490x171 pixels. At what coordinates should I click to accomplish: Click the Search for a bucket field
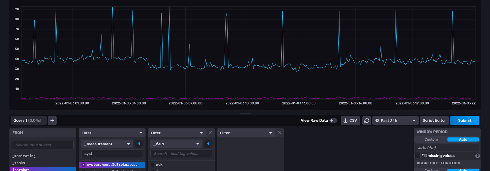point(43,145)
